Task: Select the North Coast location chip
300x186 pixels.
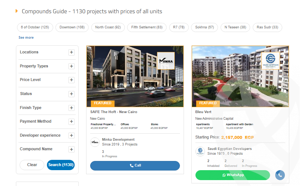Action: [108, 27]
